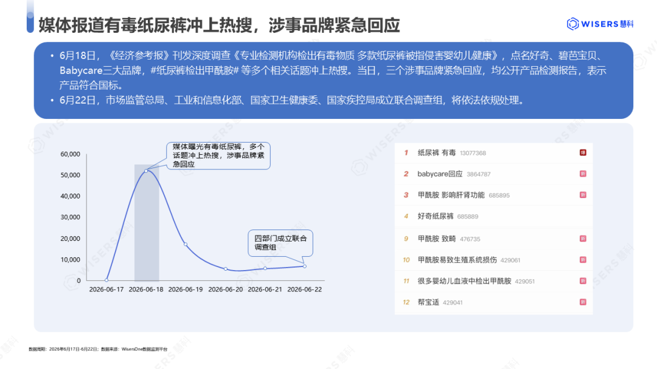Click the heat count 429061
The height and width of the screenshot is (369, 657).
point(510,260)
